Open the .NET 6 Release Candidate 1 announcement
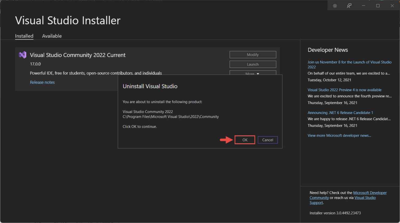The image size is (400, 223). pos(340,112)
